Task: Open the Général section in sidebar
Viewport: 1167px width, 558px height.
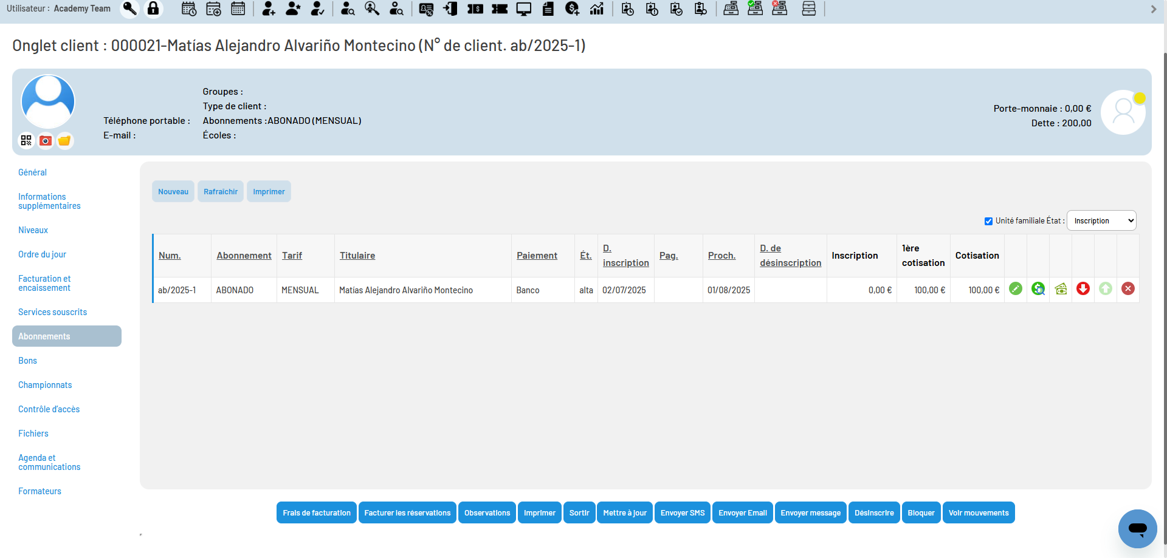Action: [32, 172]
